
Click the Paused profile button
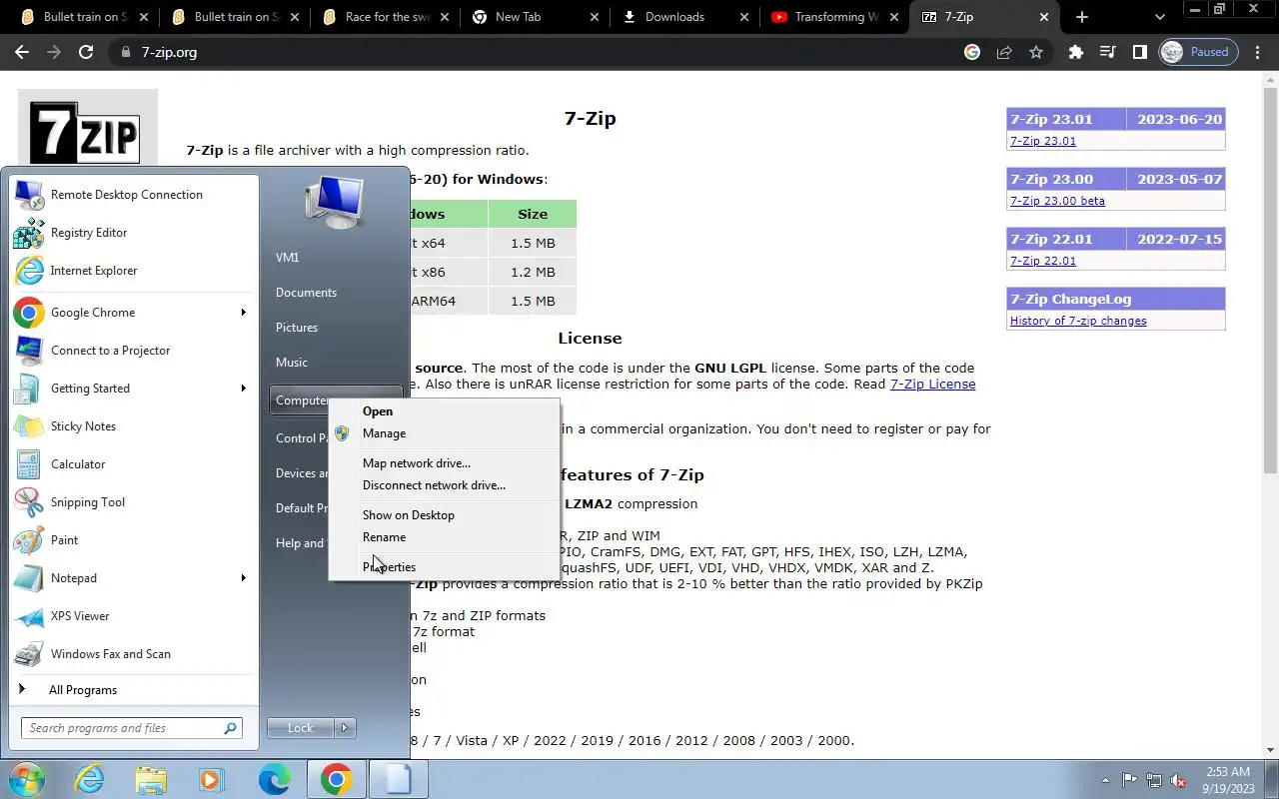[x=1198, y=52]
